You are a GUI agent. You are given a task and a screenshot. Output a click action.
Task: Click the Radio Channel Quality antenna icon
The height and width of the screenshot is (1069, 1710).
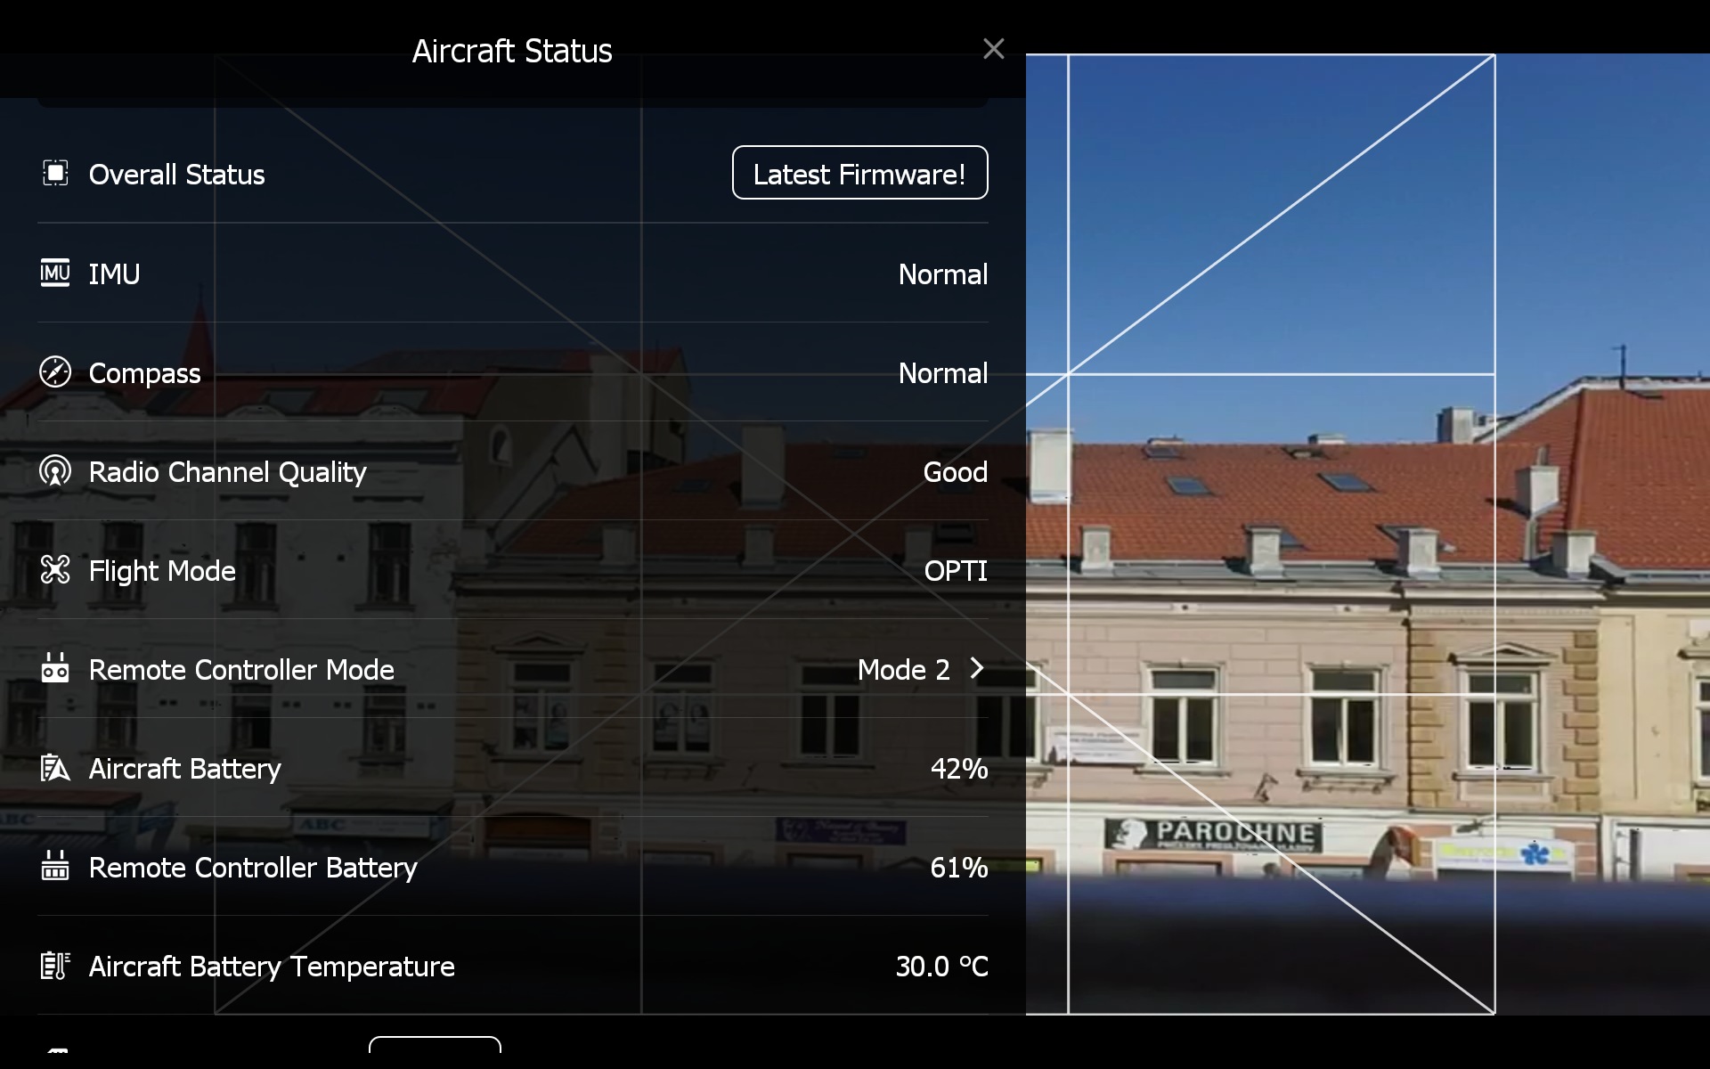(x=55, y=470)
